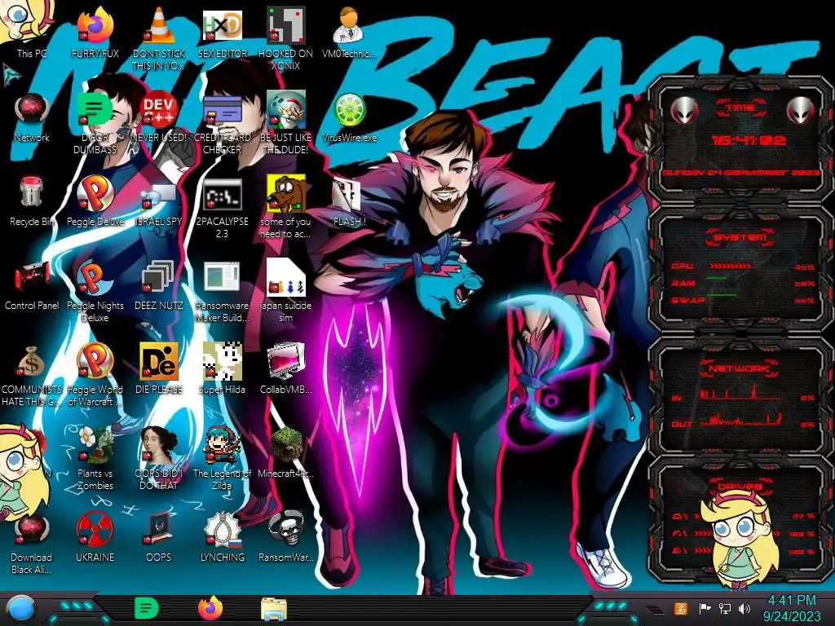835x626 pixels.
Task: Select the Ransomware Maker Build... icon
Action: click(222, 291)
